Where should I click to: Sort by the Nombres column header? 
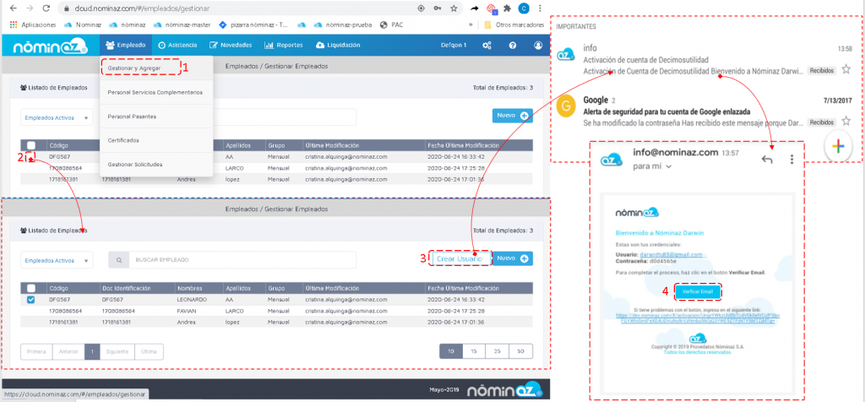tap(188, 288)
